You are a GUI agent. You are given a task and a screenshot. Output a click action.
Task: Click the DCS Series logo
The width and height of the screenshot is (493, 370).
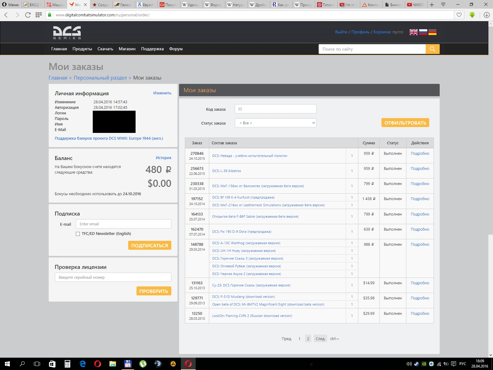point(67,32)
